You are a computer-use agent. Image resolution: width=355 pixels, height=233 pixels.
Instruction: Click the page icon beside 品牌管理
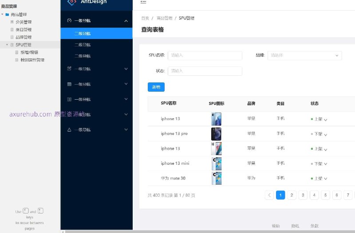point(12,37)
